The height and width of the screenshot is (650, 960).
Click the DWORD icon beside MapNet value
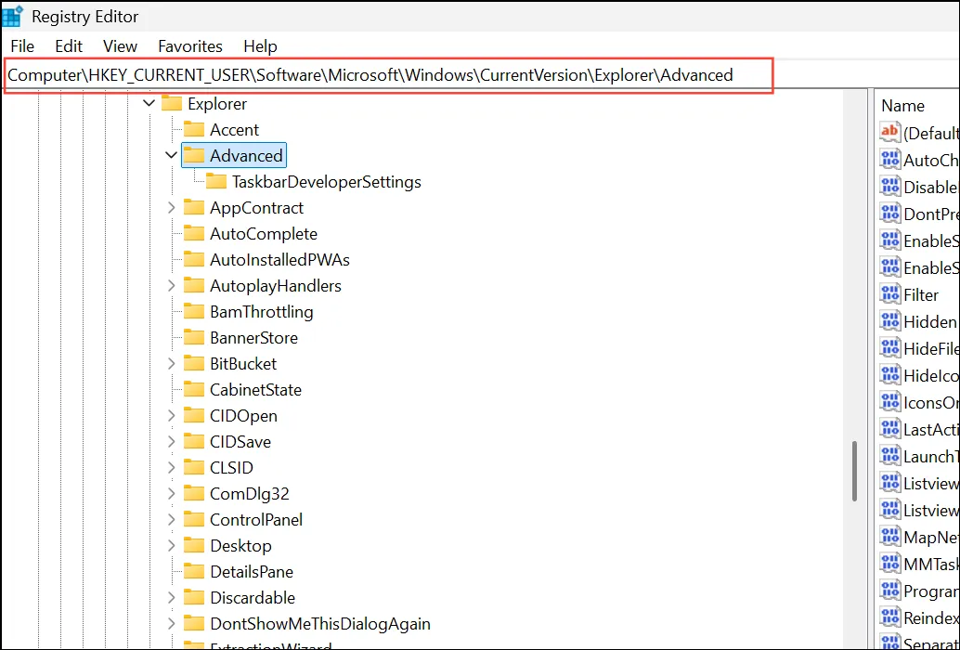click(889, 536)
